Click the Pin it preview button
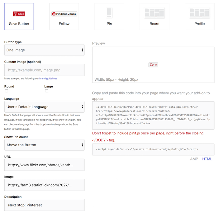Screen dimensions: 218x213 (153, 65)
